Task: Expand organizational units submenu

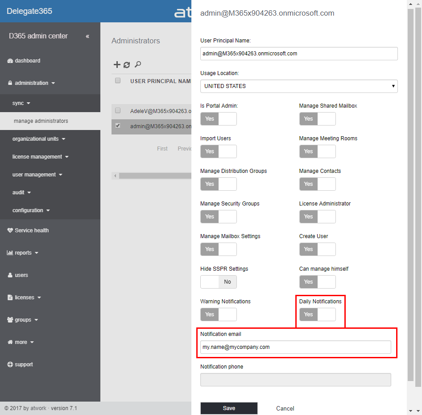Action: pos(39,139)
